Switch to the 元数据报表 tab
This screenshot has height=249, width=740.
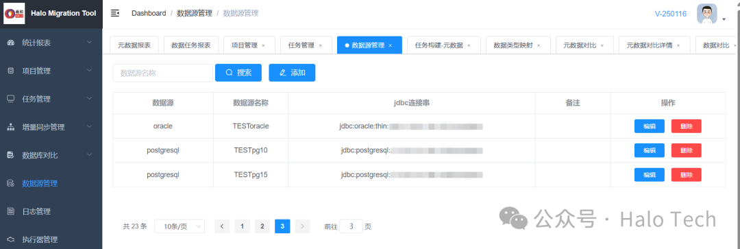(x=134, y=45)
